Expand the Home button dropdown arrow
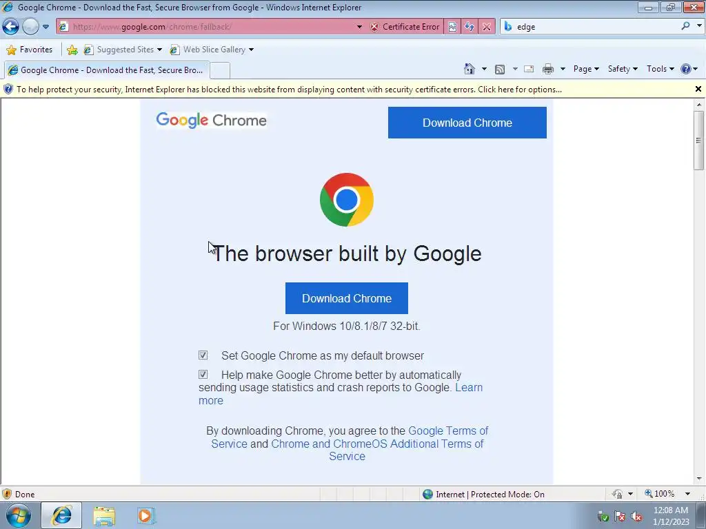This screenshot has width=706, height=529. pos(484,69)
